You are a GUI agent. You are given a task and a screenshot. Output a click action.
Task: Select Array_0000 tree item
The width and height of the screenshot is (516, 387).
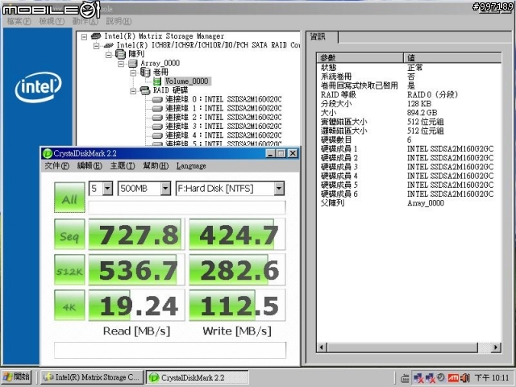click(160, 63)
